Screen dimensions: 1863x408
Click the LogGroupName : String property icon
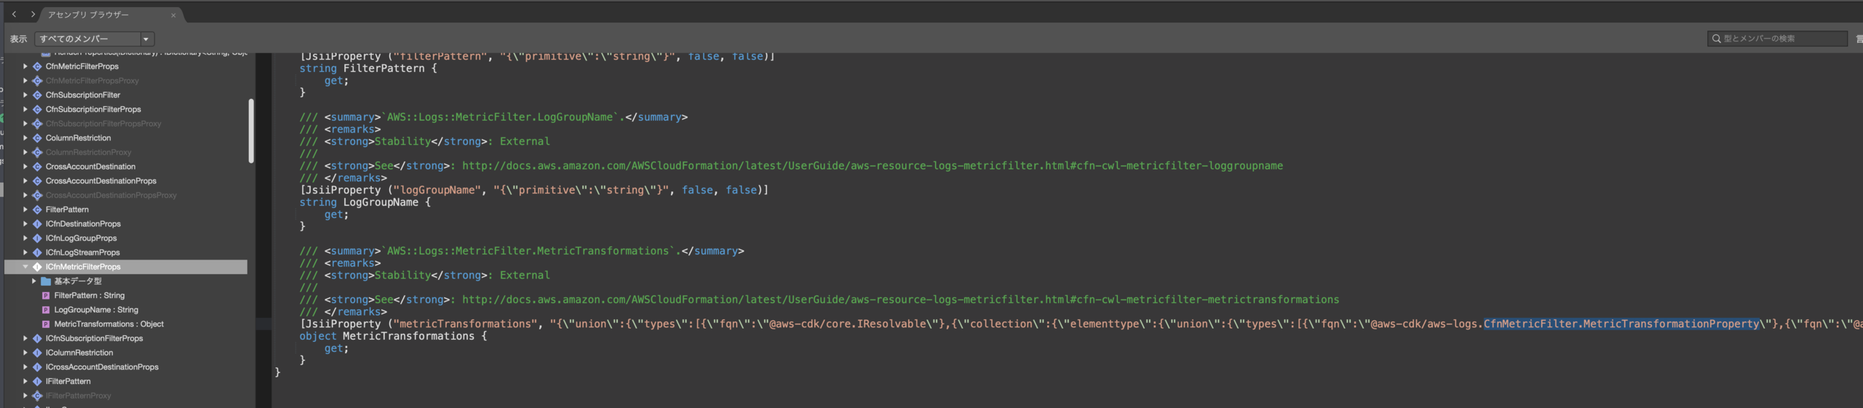pos(46,310)
